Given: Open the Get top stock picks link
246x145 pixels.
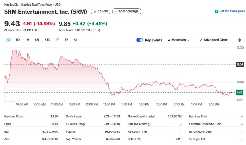Looking at the screenshot, I should coord(232,11).
